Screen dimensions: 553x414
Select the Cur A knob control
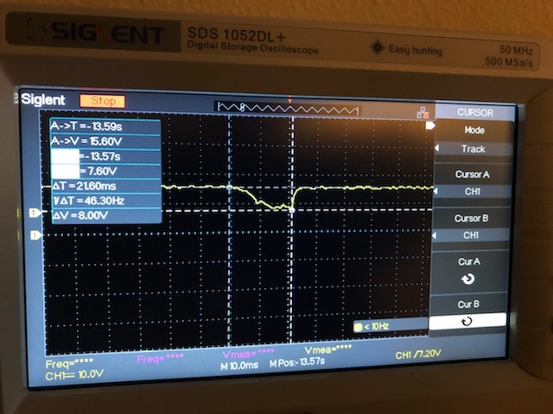click(x=468, y=272)
